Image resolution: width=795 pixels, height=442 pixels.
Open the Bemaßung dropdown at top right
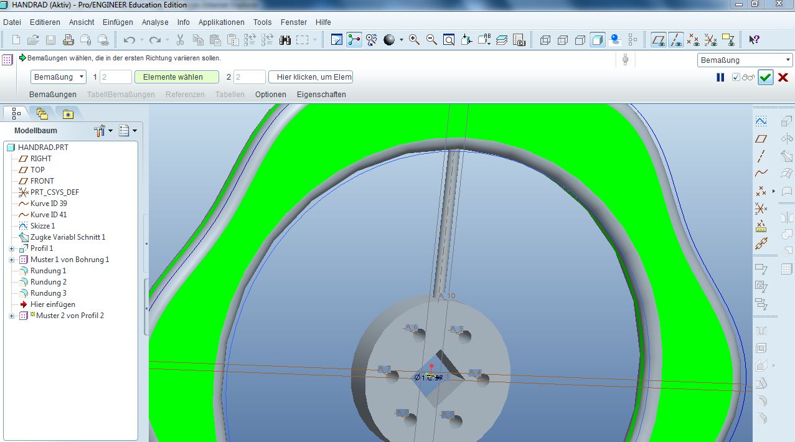click(x=745, y=60)
